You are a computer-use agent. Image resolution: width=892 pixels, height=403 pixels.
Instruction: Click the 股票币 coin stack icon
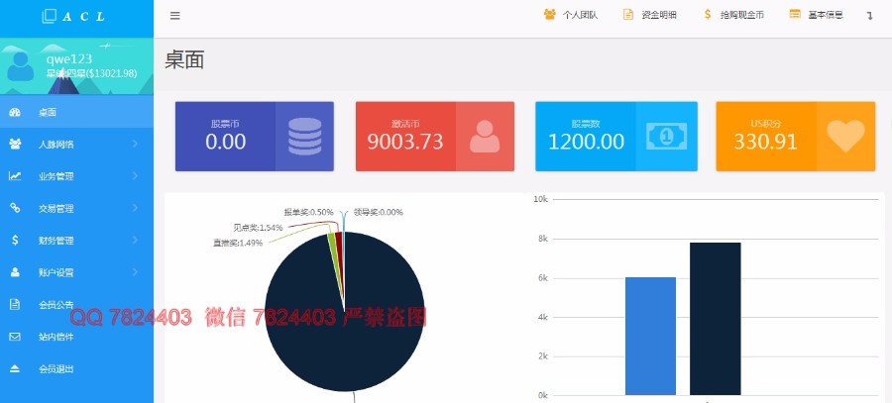point(304,137)
